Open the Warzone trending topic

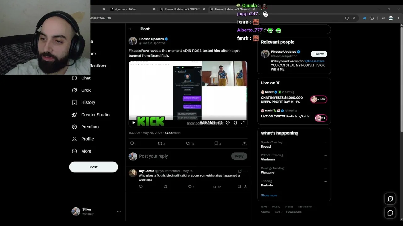268,172
